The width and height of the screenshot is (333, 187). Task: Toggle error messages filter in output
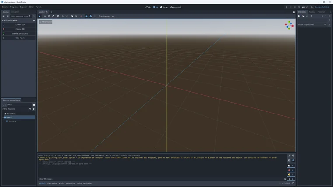pos(291,170)
